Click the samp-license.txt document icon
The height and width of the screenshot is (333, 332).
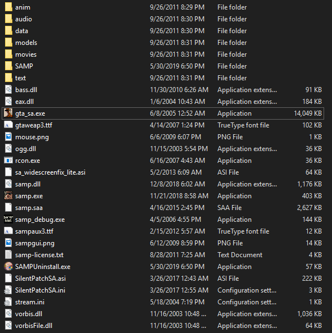coord(8,254)
